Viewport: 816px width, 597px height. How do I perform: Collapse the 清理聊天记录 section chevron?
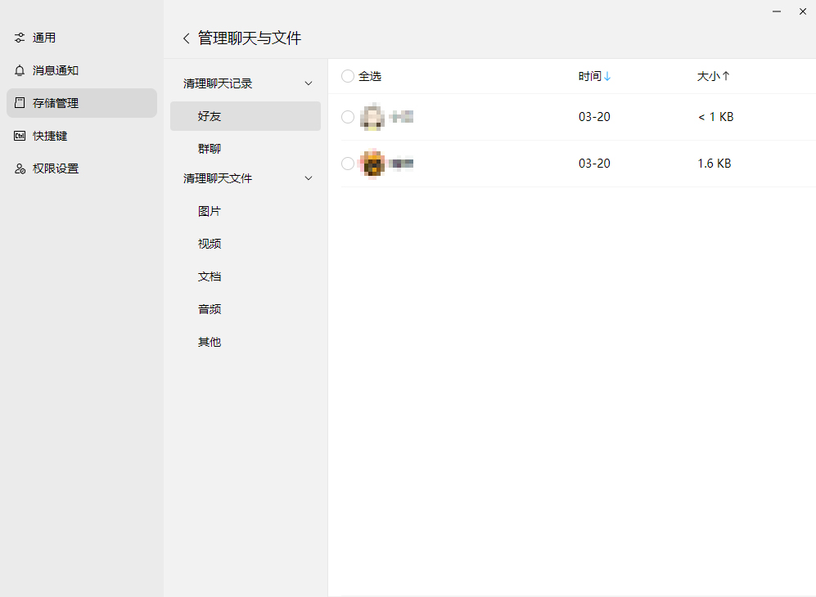tap(309, 83)
